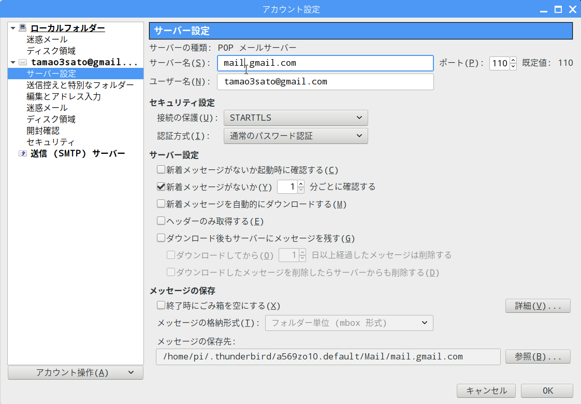Select the tamao3sato@gmail account entry

[84, 62]
